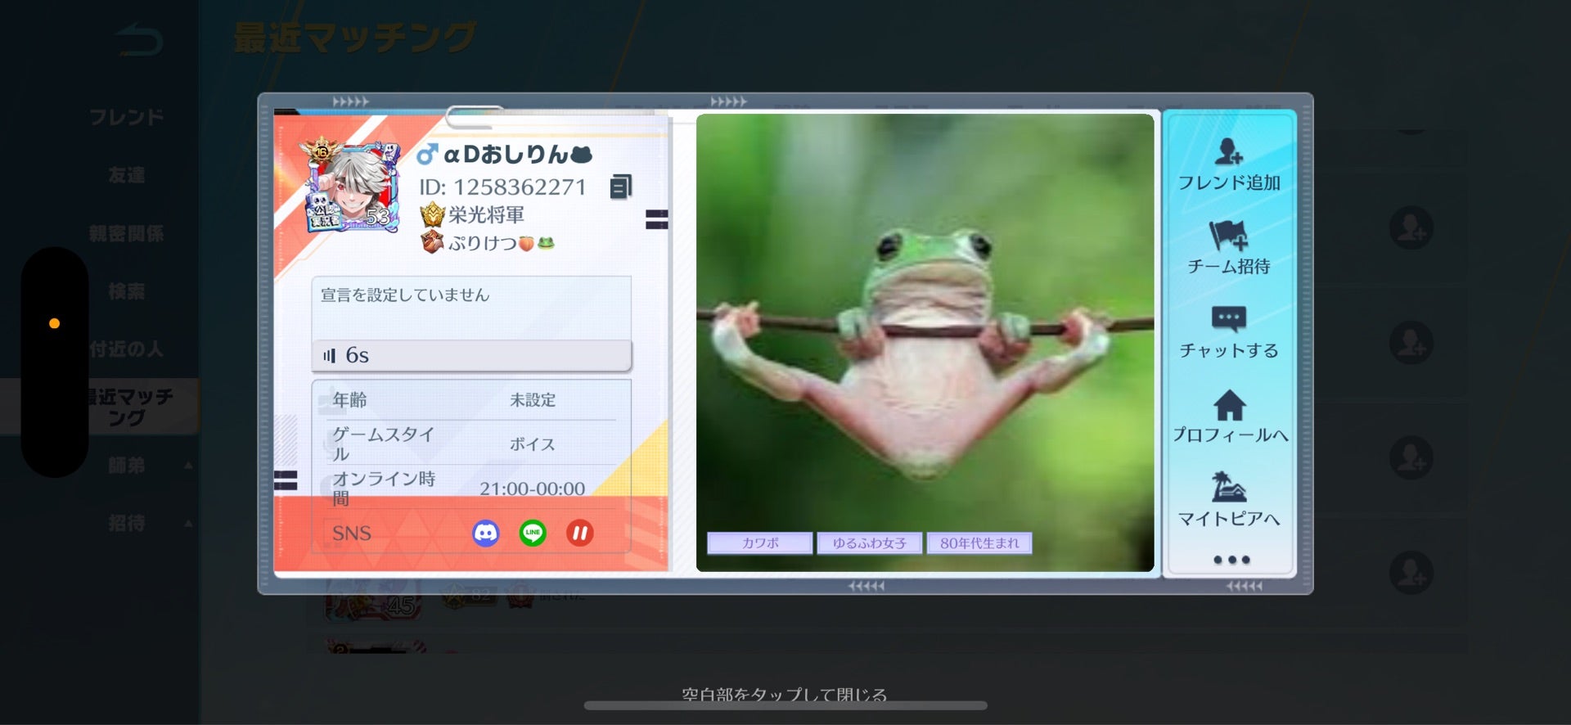Tap the Discord SNS icon
Screen dimensions: 1571x725
pyautogui.click(x=486, y=534)
